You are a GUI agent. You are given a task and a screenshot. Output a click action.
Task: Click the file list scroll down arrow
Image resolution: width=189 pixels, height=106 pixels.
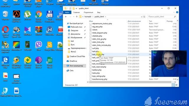click(177, 79)
